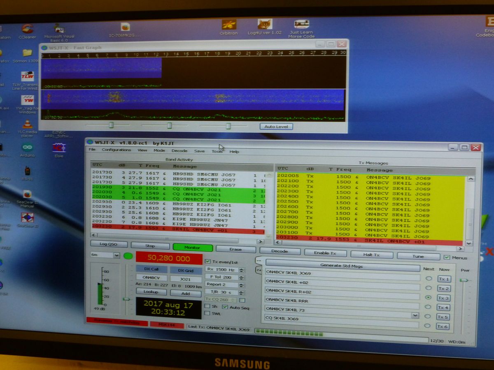This screenshot has width=494, height=370.
Task: Toggle the Auto Seq checkbox
Action: [x=225, y=307]
